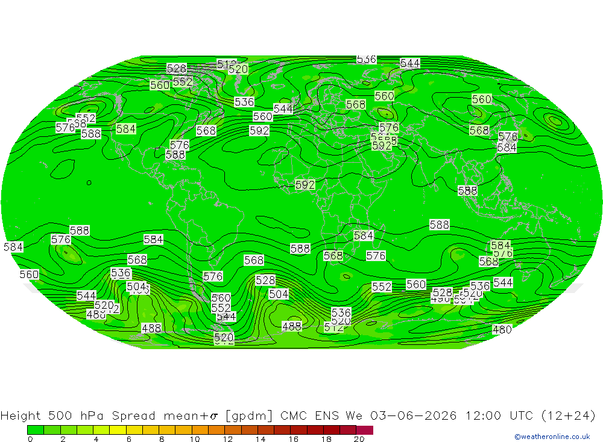Click the "10" tick label on the color scale

click(195, 439)
